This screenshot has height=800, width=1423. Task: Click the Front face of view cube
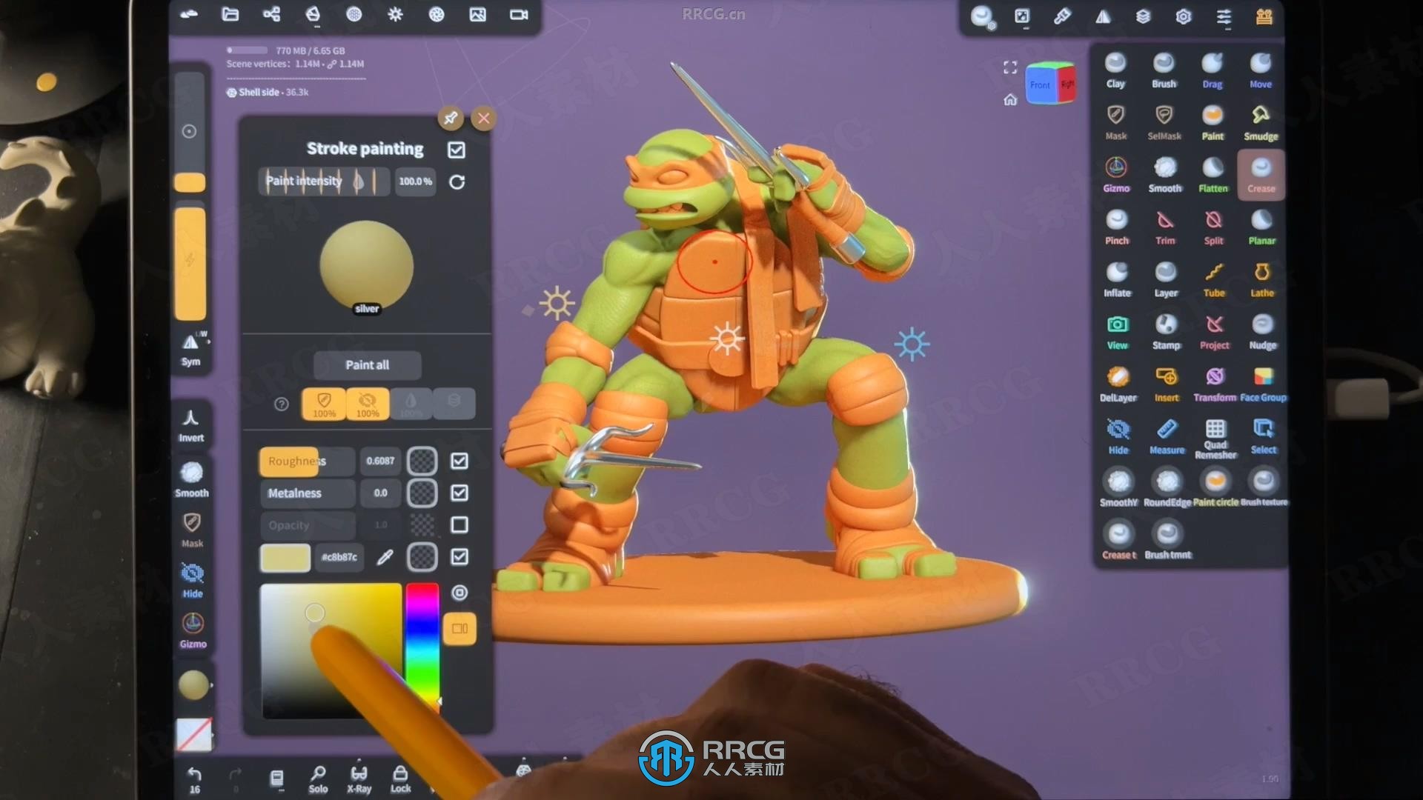pyautogui.click(x=1039, y=85)
